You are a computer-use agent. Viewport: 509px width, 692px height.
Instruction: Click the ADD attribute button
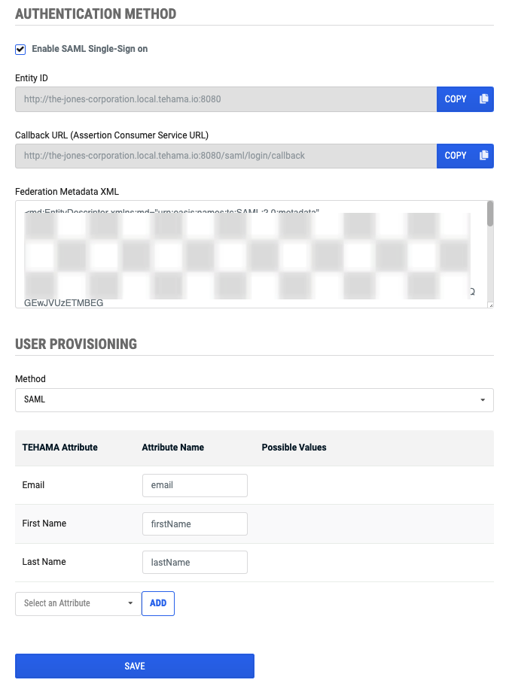[x=158, y=603]
